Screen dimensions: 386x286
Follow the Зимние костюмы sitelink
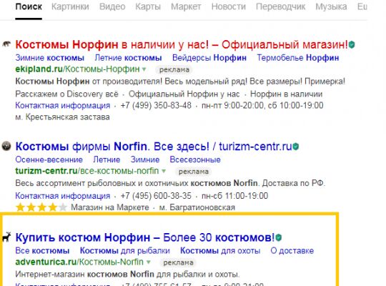50,58
